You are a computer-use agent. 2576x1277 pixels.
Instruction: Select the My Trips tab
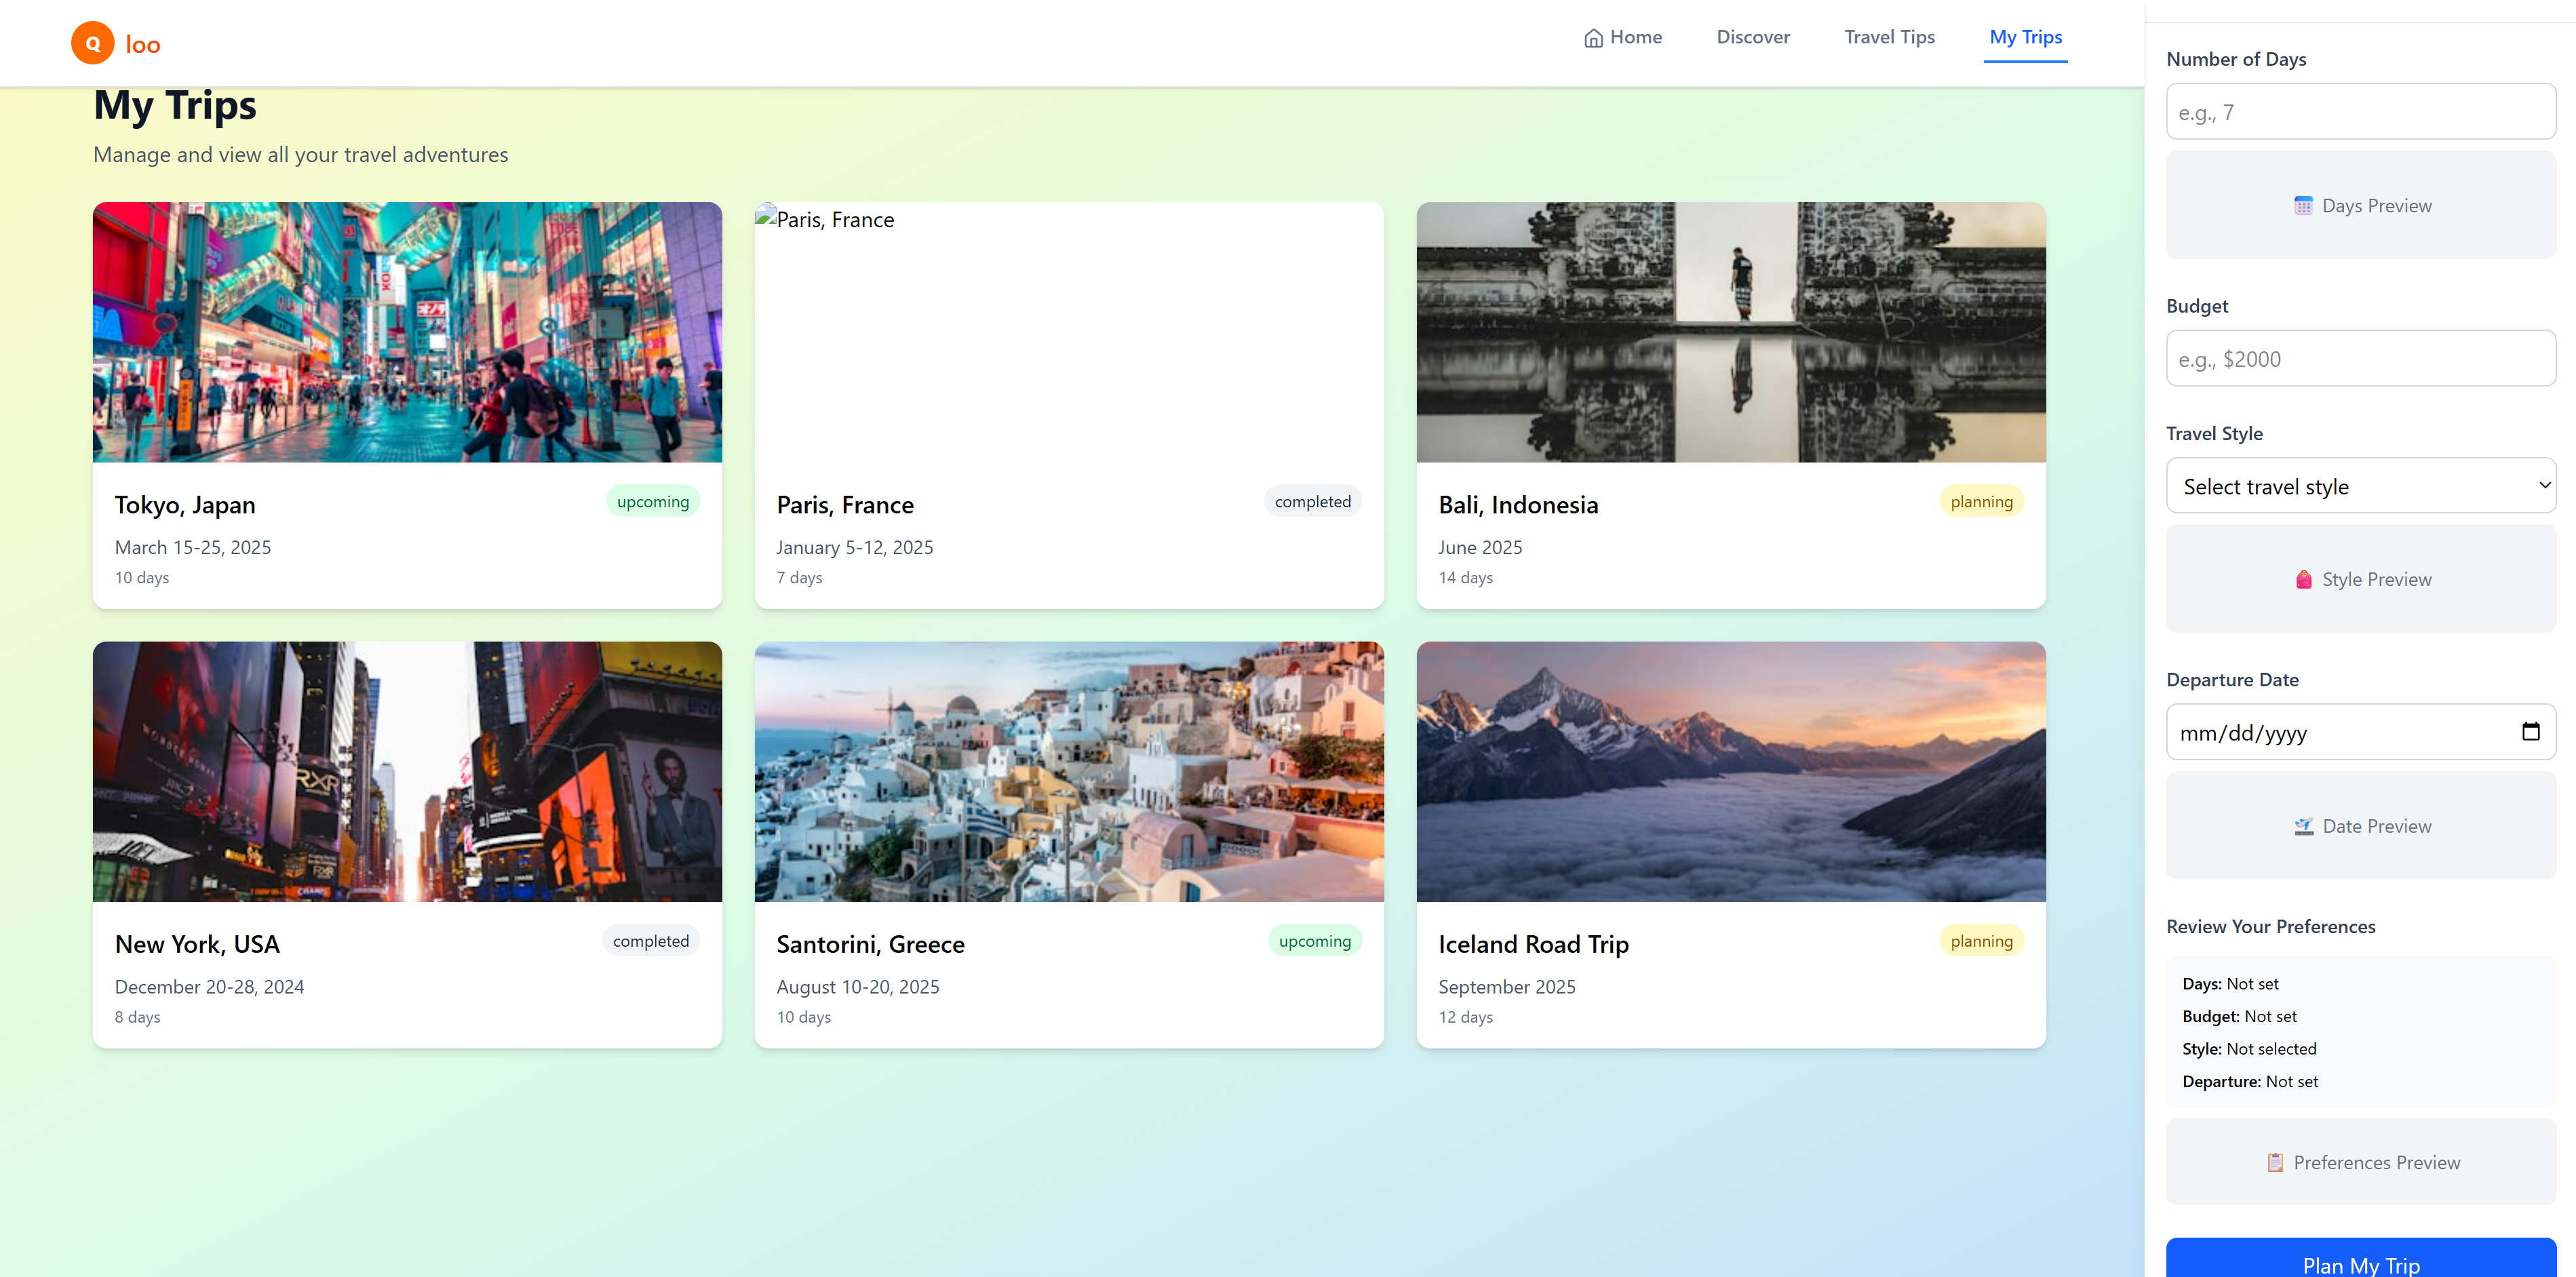click(2025, 38)
